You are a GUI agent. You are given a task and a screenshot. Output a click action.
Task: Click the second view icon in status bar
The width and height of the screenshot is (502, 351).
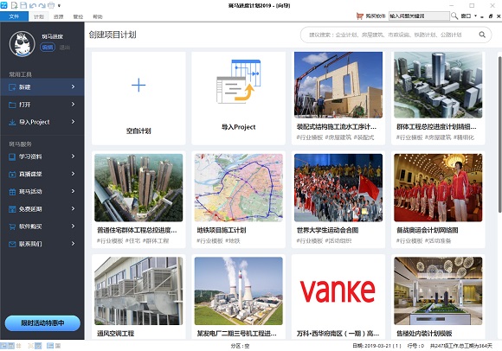11,346
